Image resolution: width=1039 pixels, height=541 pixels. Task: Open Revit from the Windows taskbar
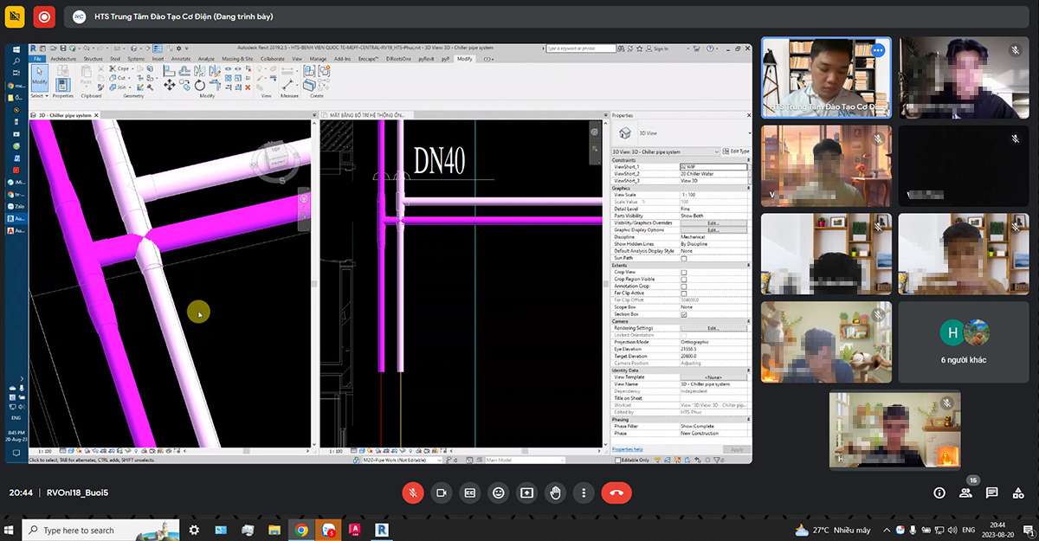click(x=382, y=530)
